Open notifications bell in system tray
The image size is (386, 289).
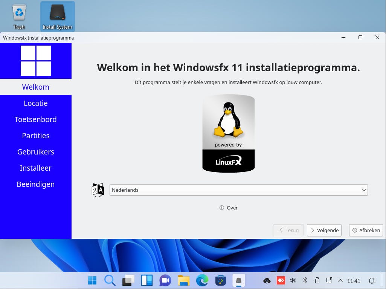point(372,281)
